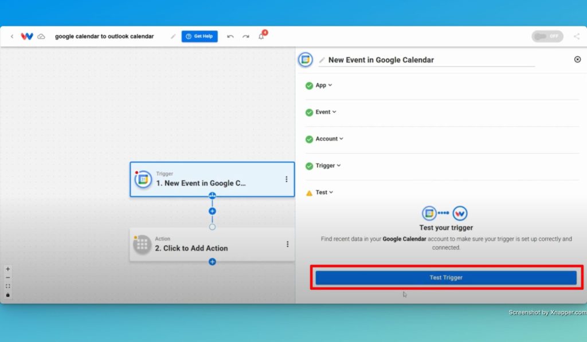Image resolution: width=587 pixels, height=342 pixels.
Task: Open the trigger node three-dot menu
Action: coord(287,179)
